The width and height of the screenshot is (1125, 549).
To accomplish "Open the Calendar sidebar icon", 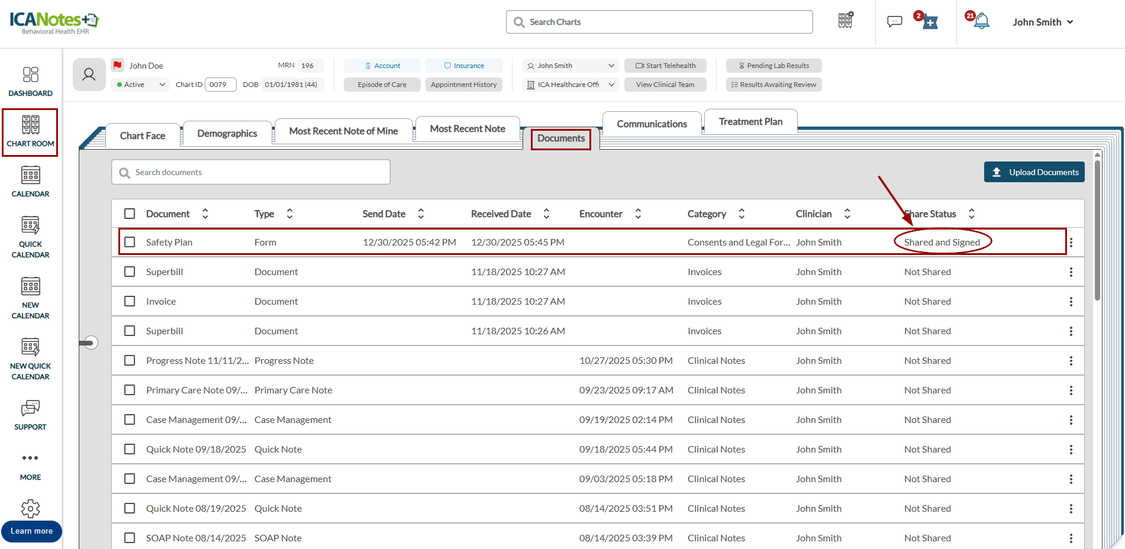I will (30, 182).
